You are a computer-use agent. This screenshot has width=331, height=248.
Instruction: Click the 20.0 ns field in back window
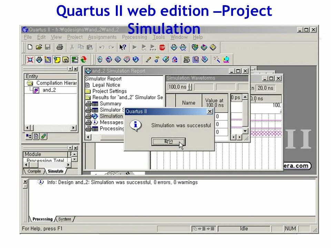(x=265, y=88)
